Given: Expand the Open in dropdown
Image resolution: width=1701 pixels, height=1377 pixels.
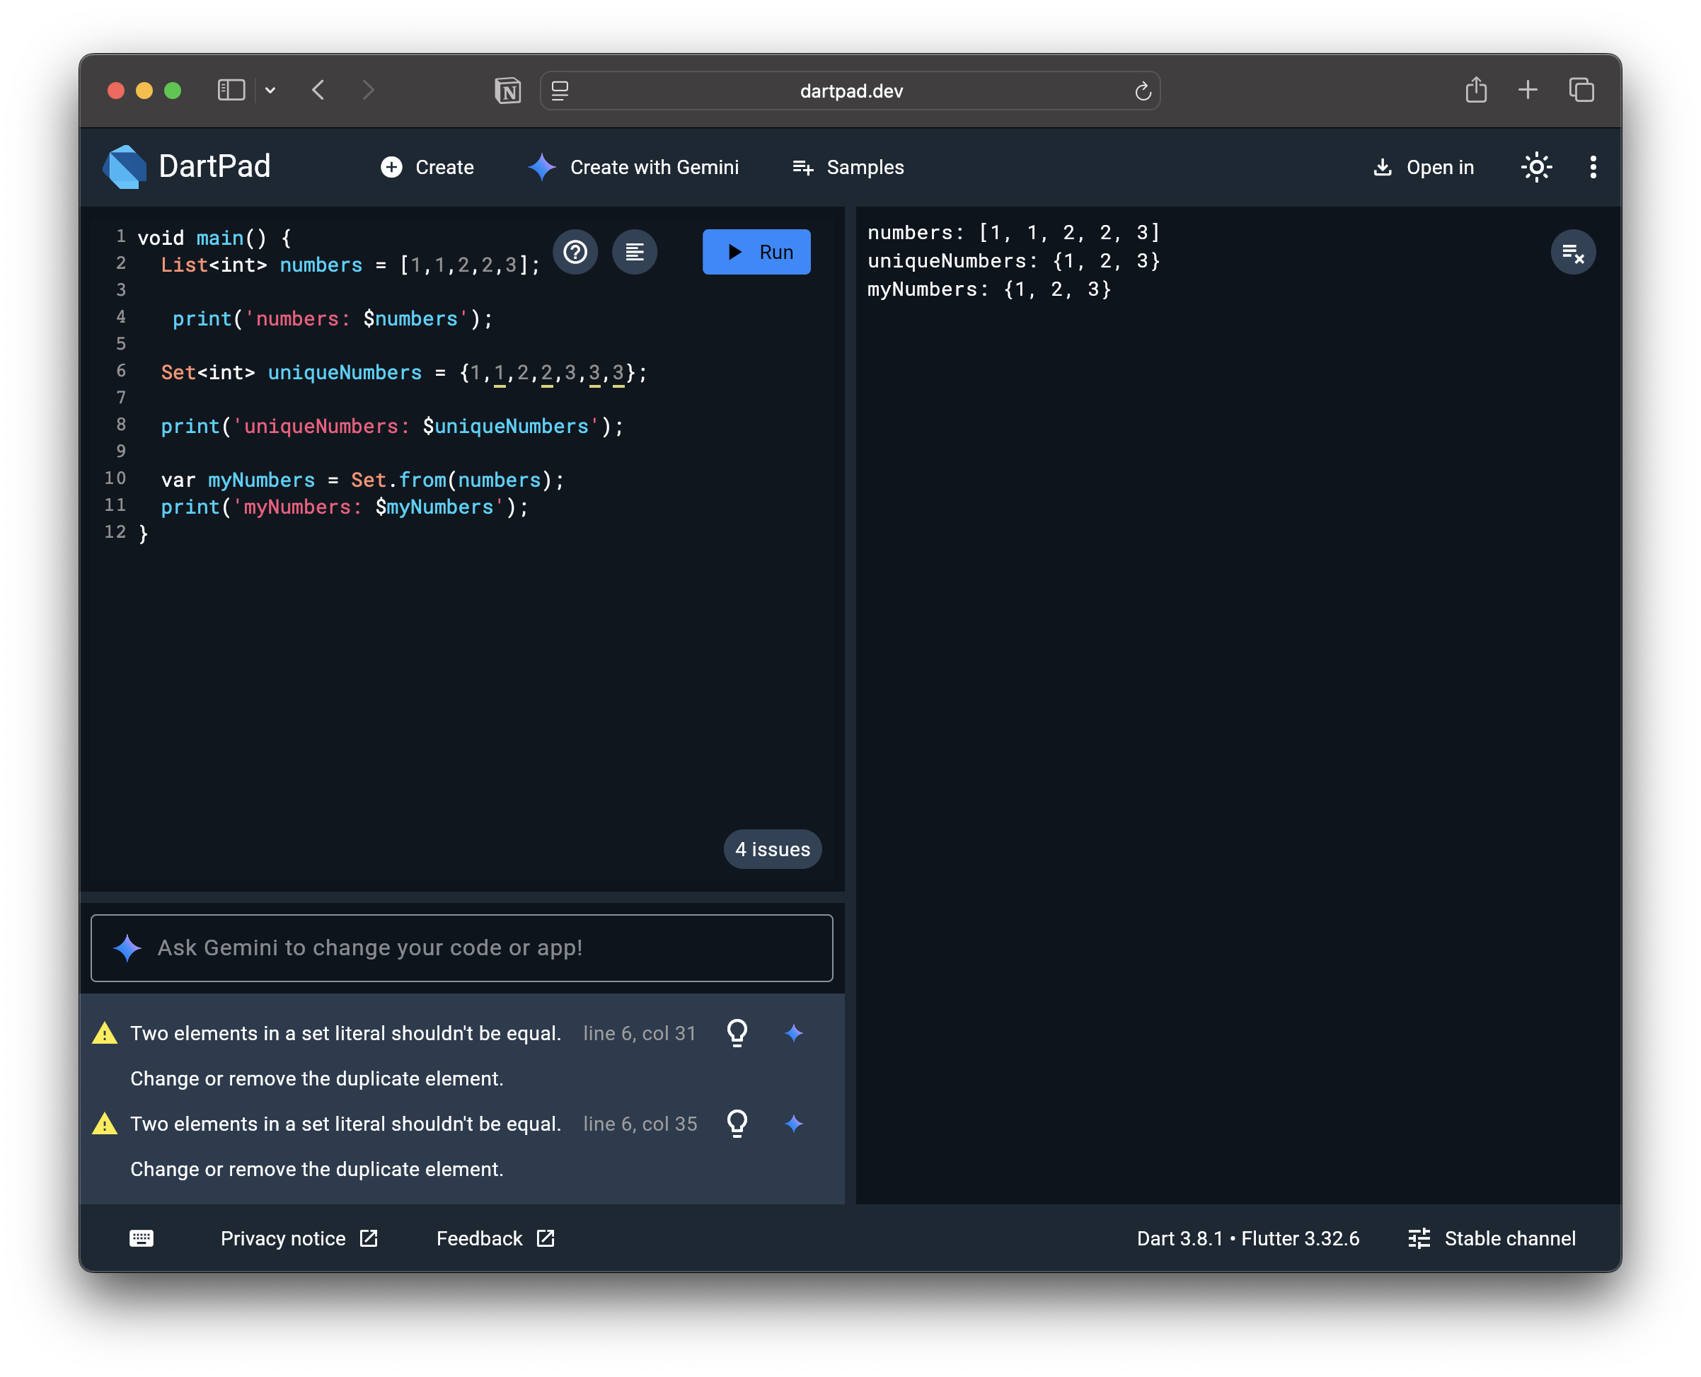Looking at the screenshot, I should point(1424,168).
